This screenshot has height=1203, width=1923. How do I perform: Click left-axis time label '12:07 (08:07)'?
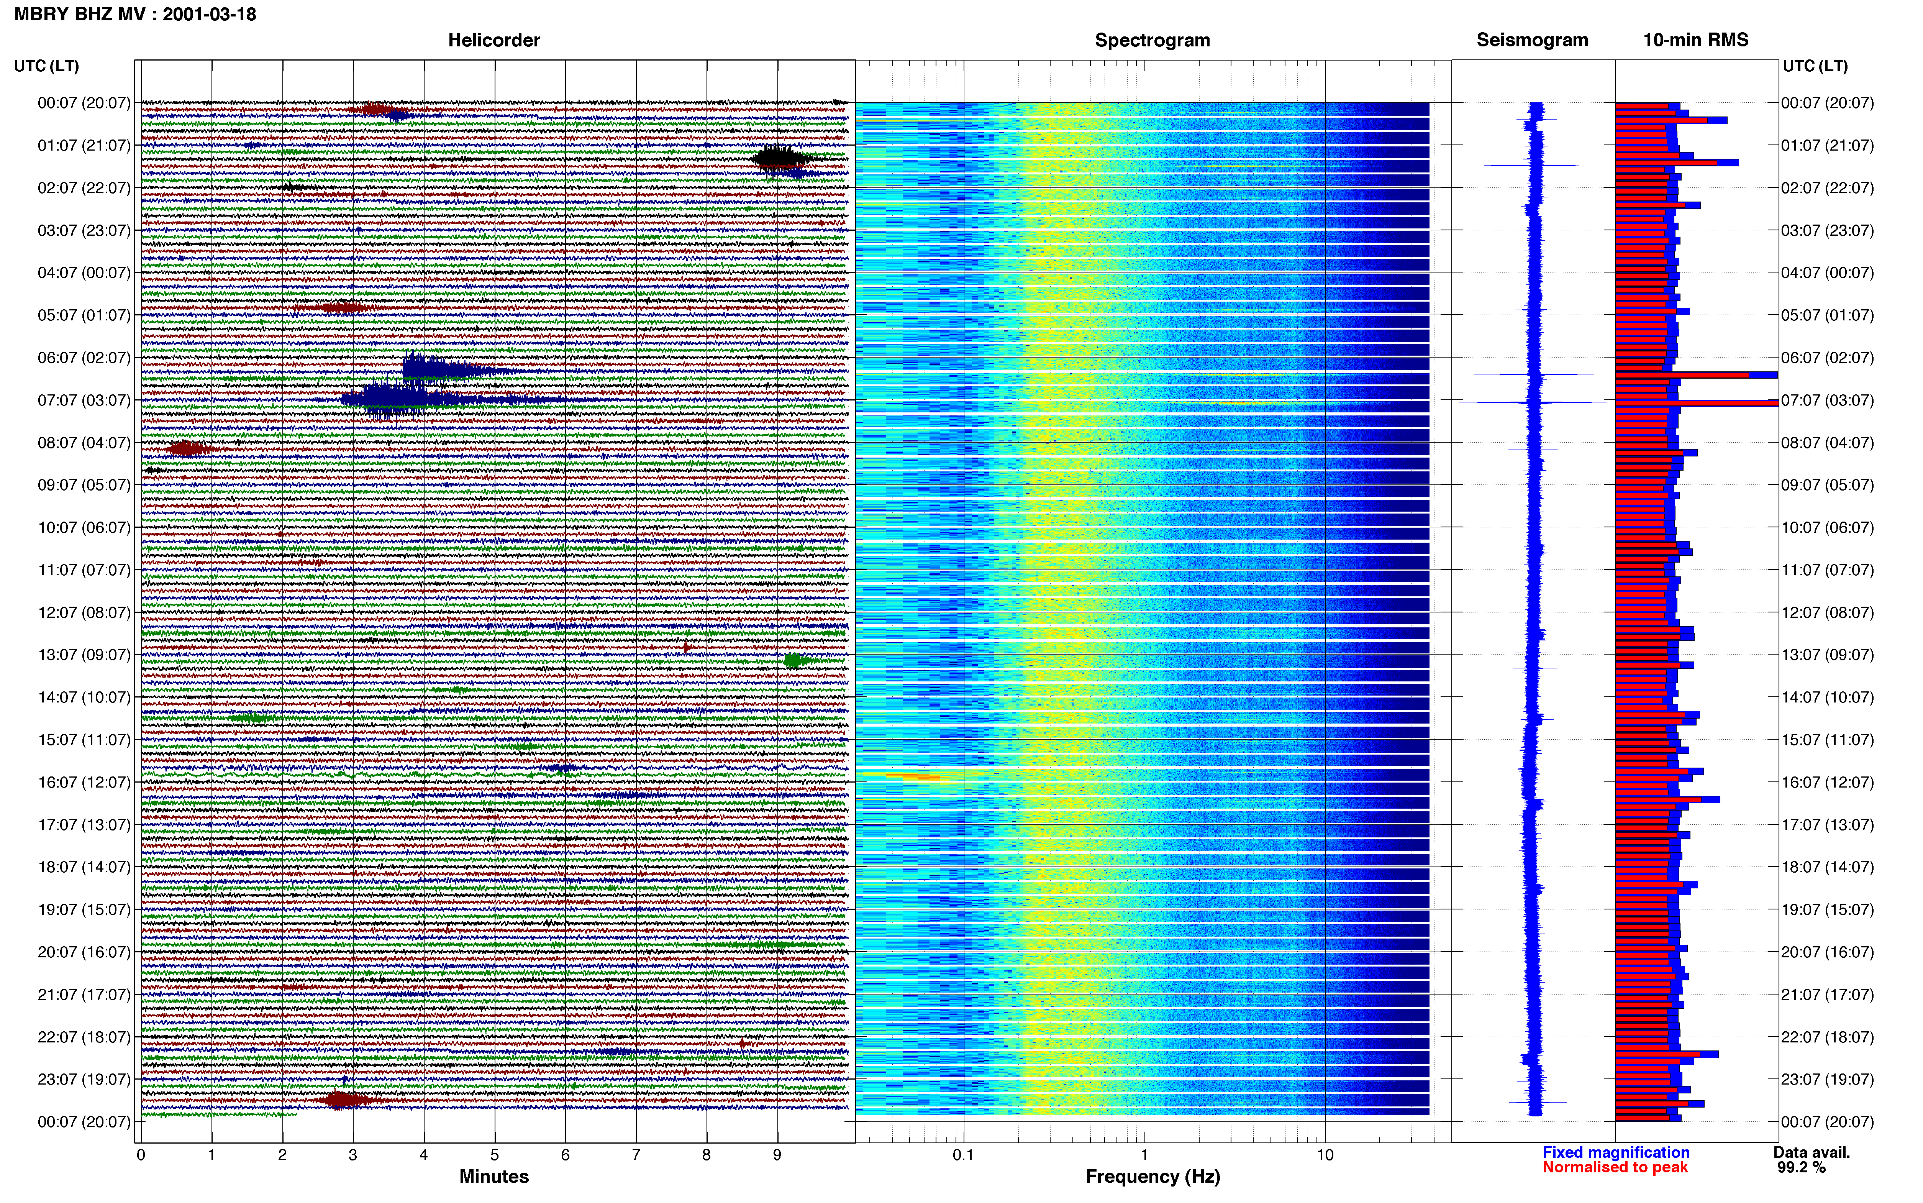pos(84,613)
